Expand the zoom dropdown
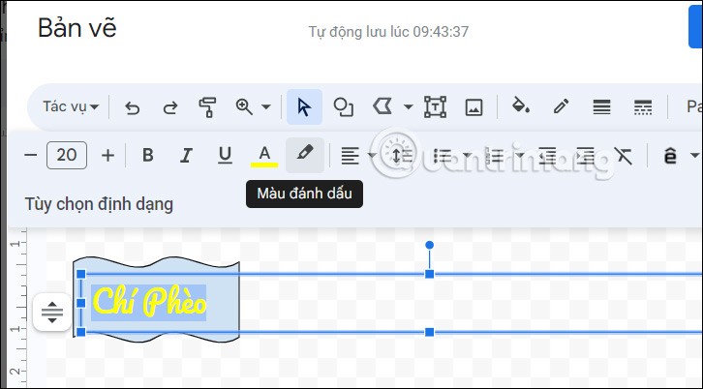 (x=265, y=106)
